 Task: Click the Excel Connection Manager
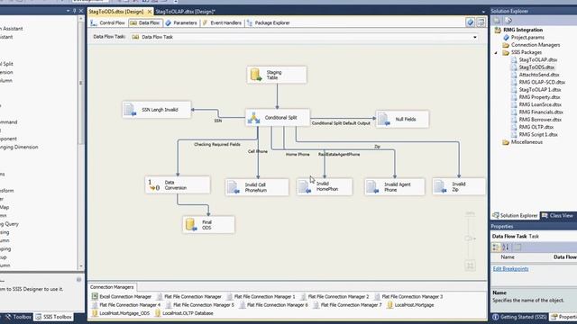click(122, 296)
